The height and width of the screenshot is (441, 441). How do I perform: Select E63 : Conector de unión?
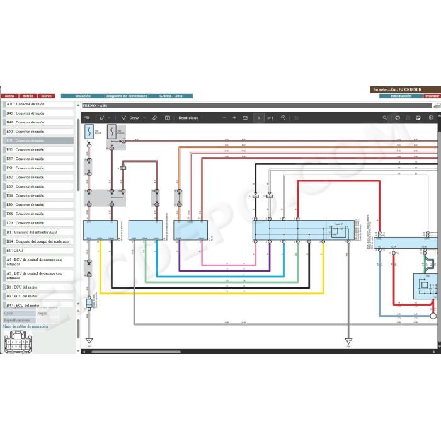[39, 186]
